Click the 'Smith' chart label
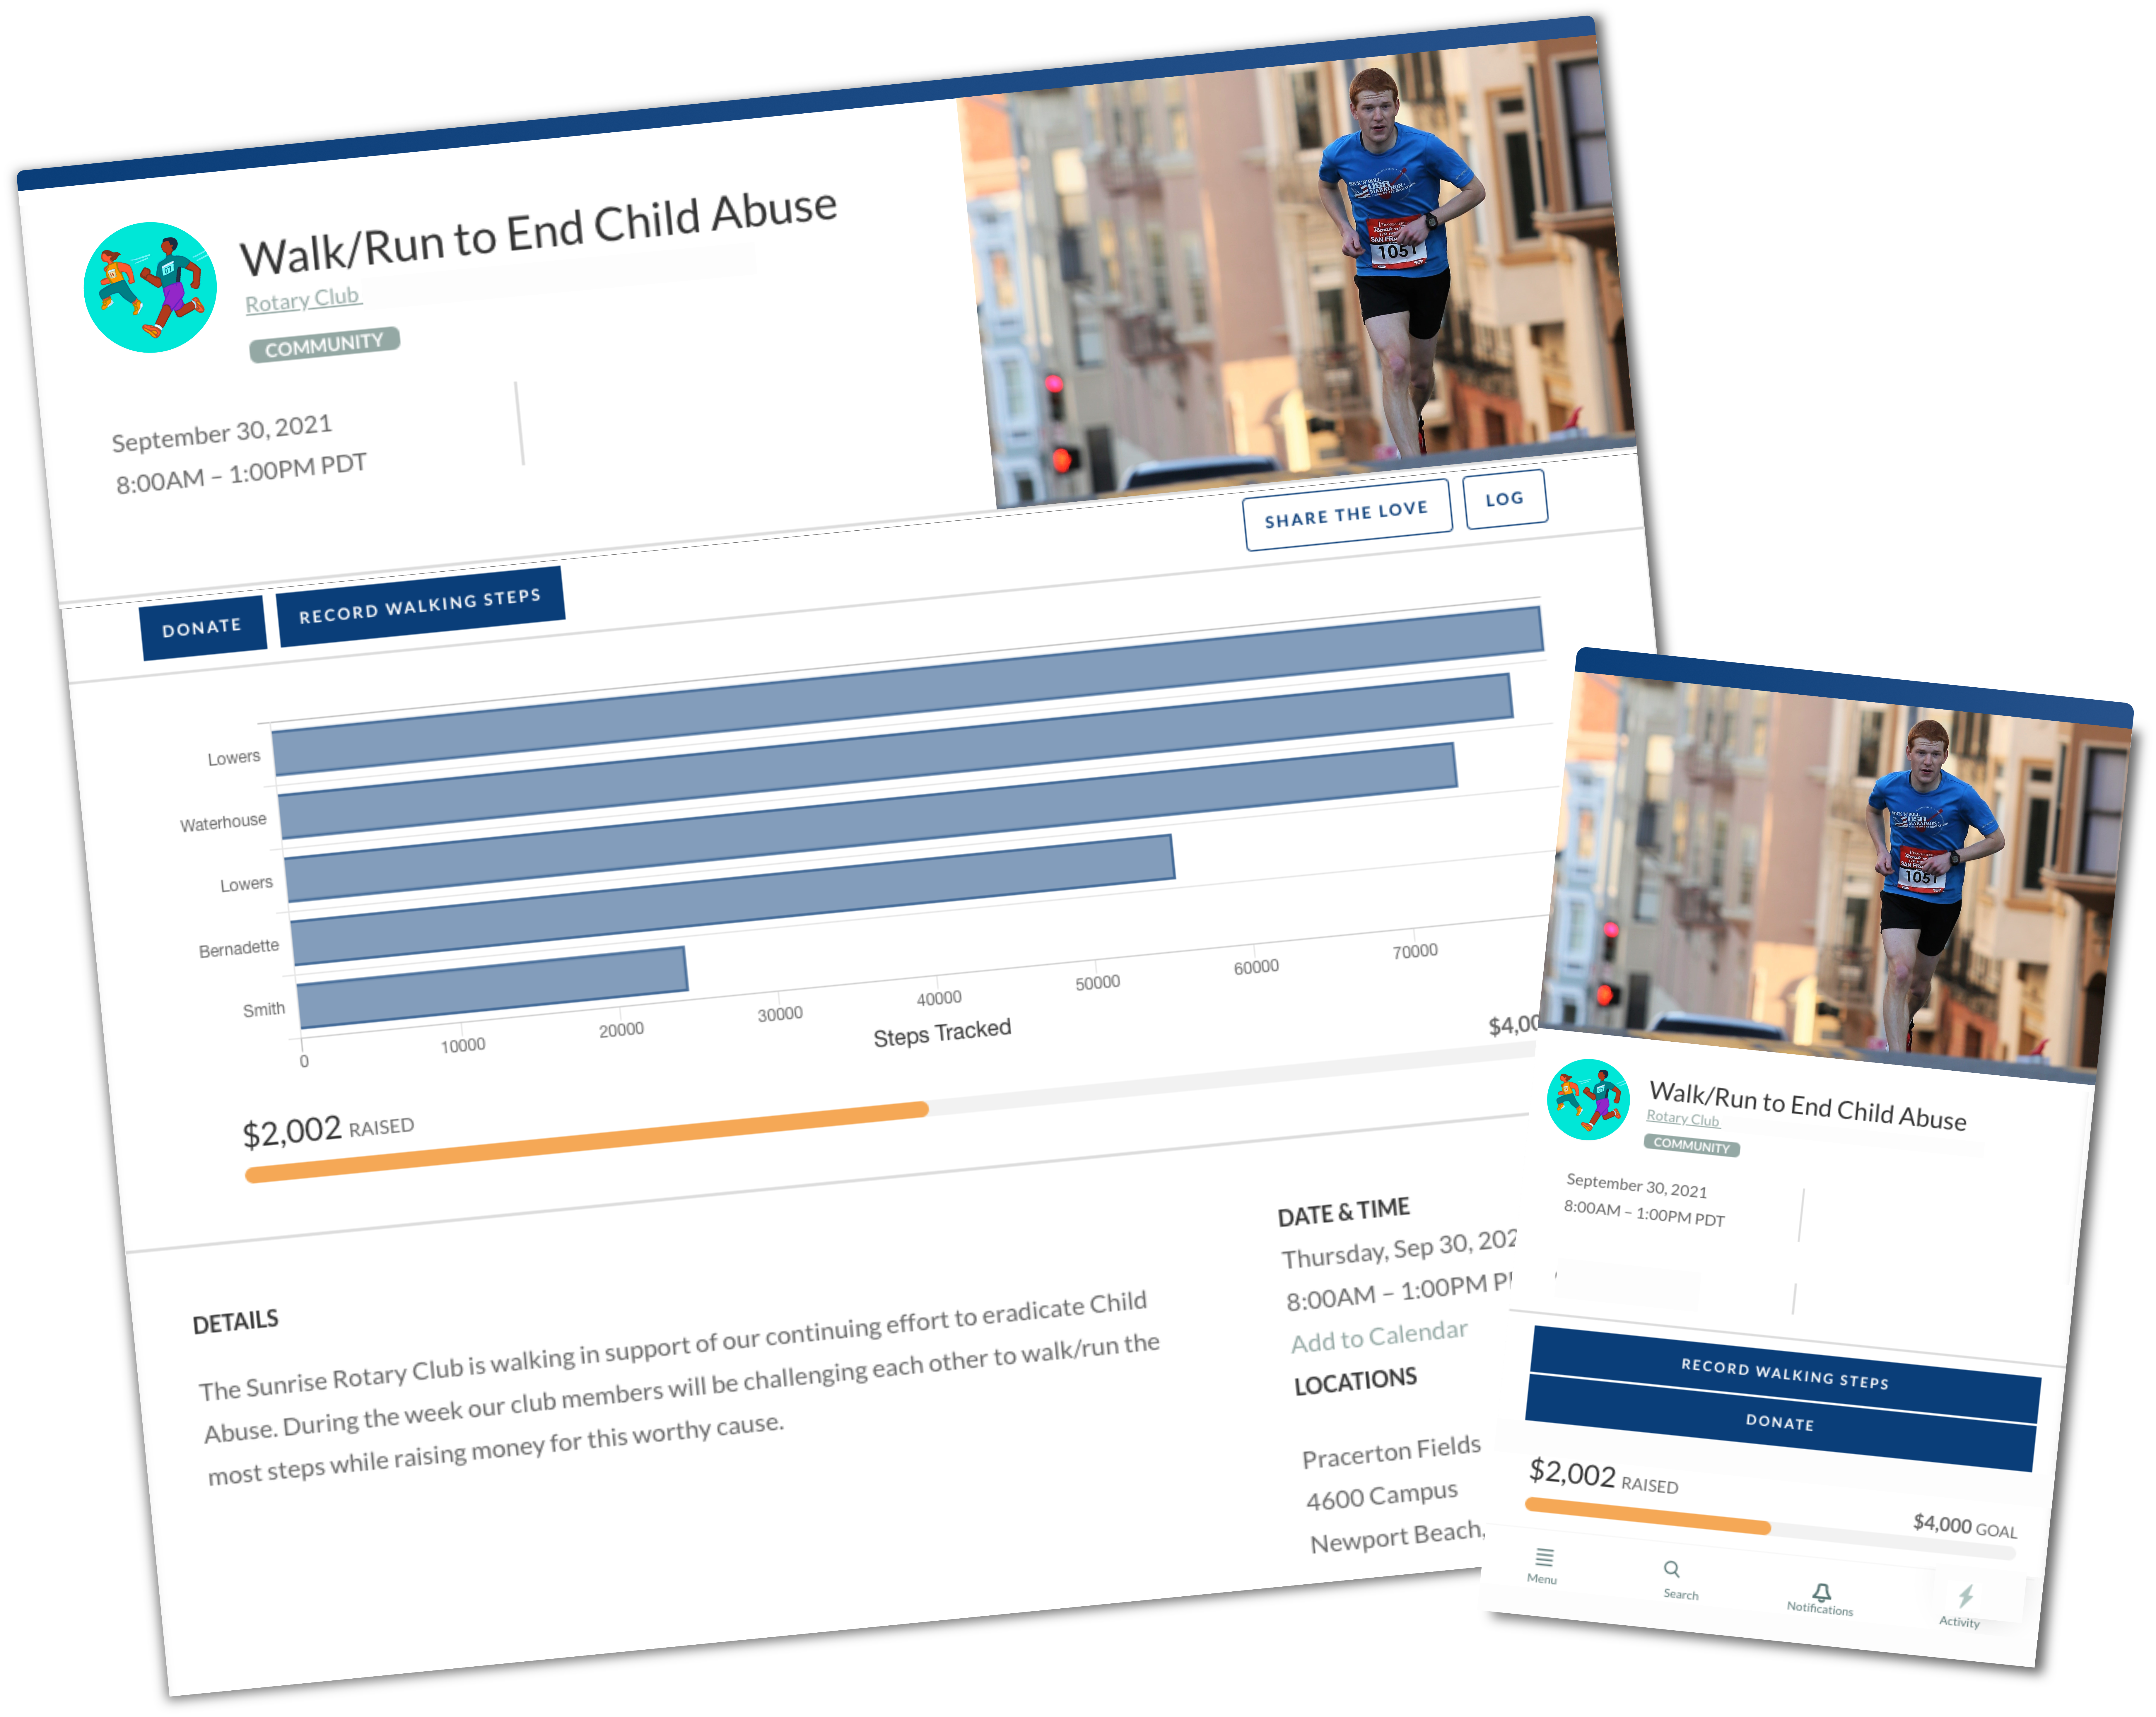Image resolution: width=2156 pixels, height=1717 pixels. pyautogui.click(x=264, y=1009)
